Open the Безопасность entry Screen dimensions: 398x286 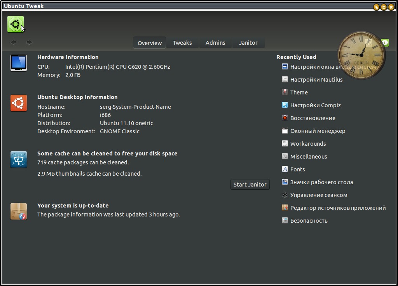coord(309,221)
